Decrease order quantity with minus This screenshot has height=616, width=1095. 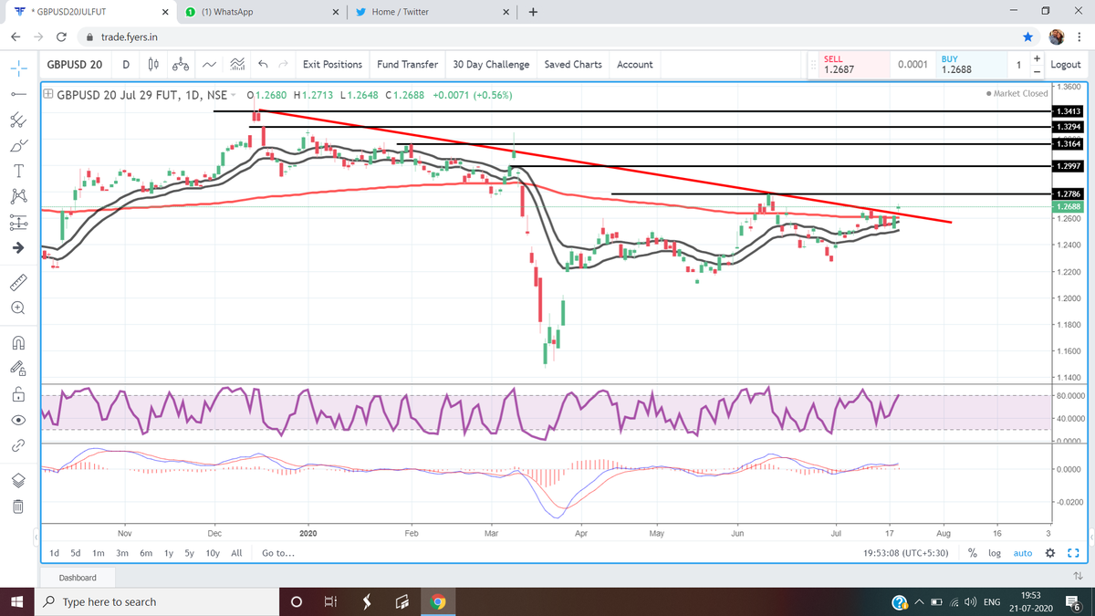pos(1036,71)
